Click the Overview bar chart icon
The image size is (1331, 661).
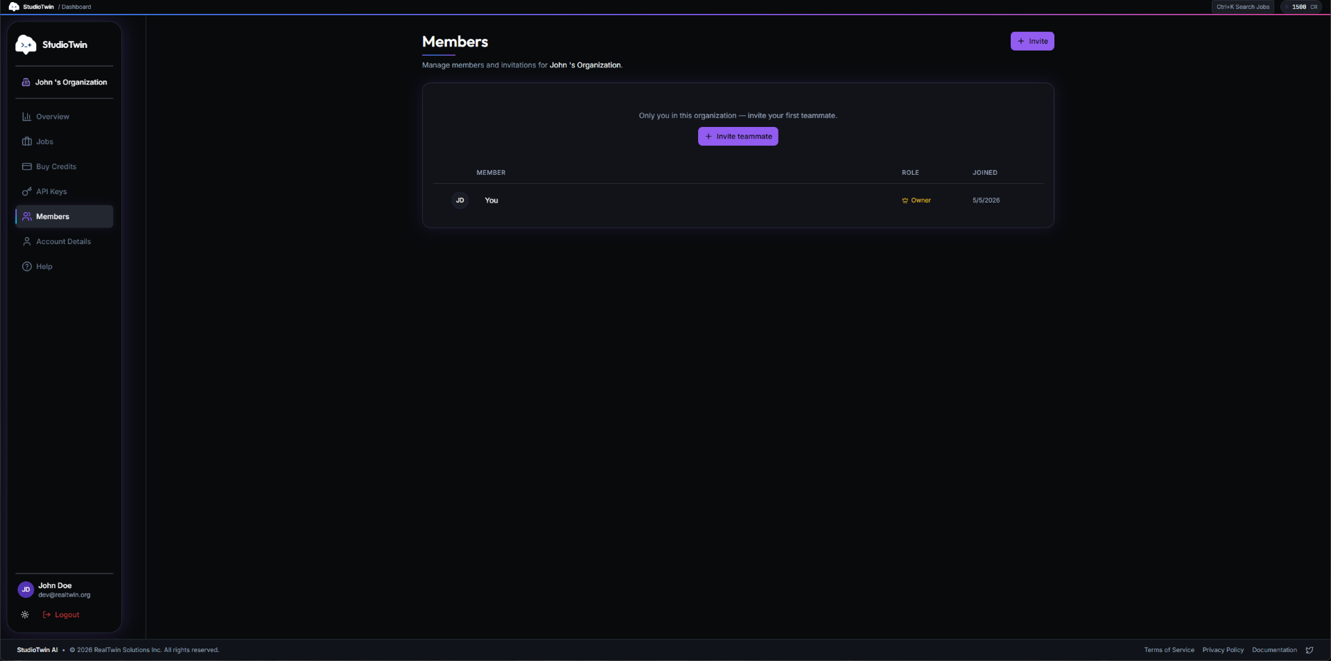coord(27,117)
